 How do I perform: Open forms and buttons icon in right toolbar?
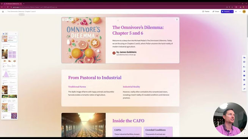pyautogui.click(x=244, y=89)
